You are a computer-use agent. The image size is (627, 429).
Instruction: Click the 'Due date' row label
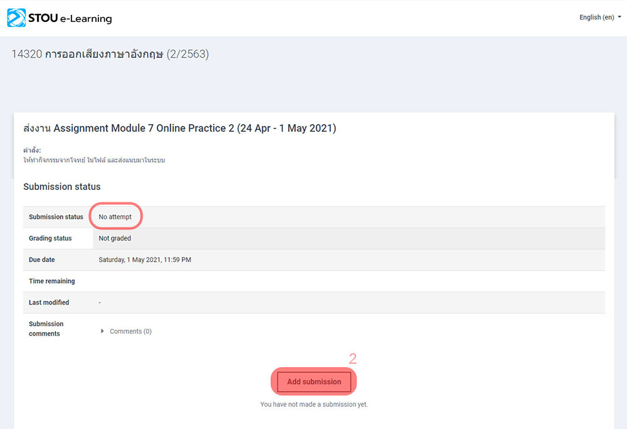pyautogui.click(x=43, y=259)
